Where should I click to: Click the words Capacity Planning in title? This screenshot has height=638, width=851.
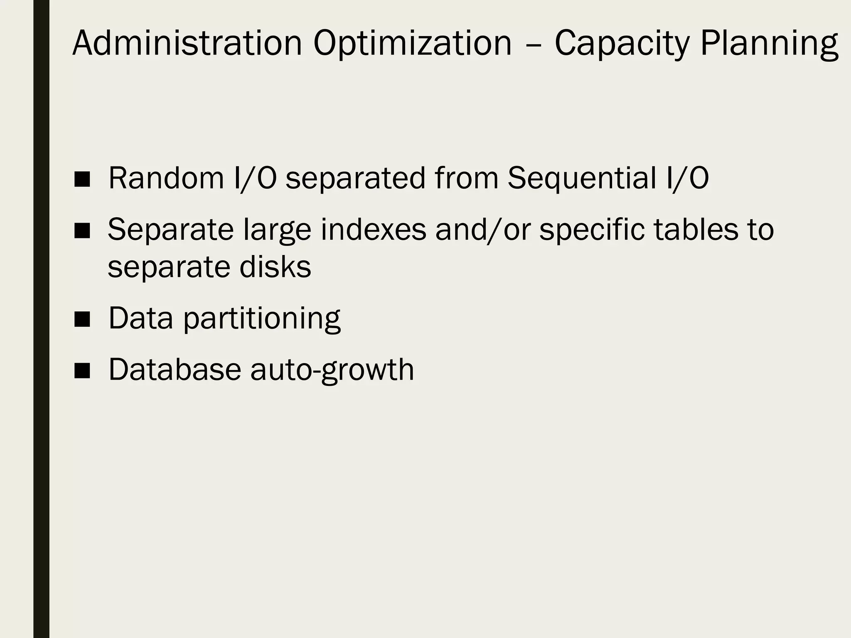[696, 43]
